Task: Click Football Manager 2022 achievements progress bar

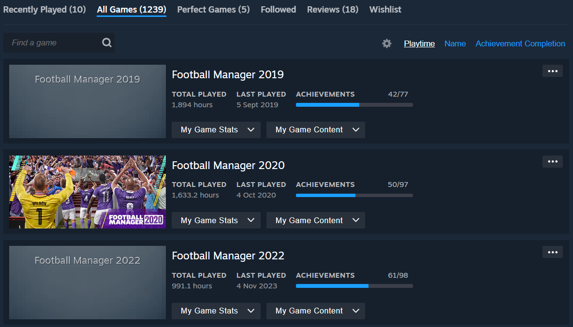Action: point(354,286)
